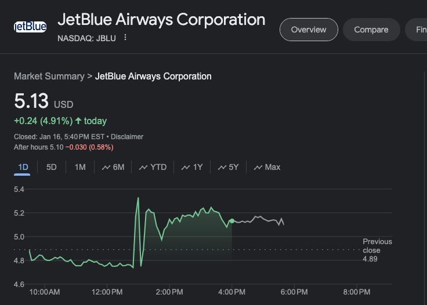Select the 1Y chart range
Viewport: 427px width, 305px height.
[x=192, y=167]
